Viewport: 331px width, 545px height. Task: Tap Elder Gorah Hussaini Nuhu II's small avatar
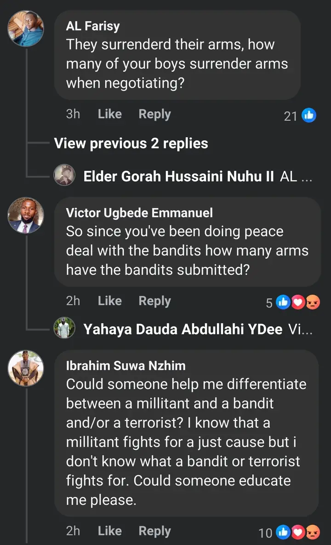(x=64, y=176)
